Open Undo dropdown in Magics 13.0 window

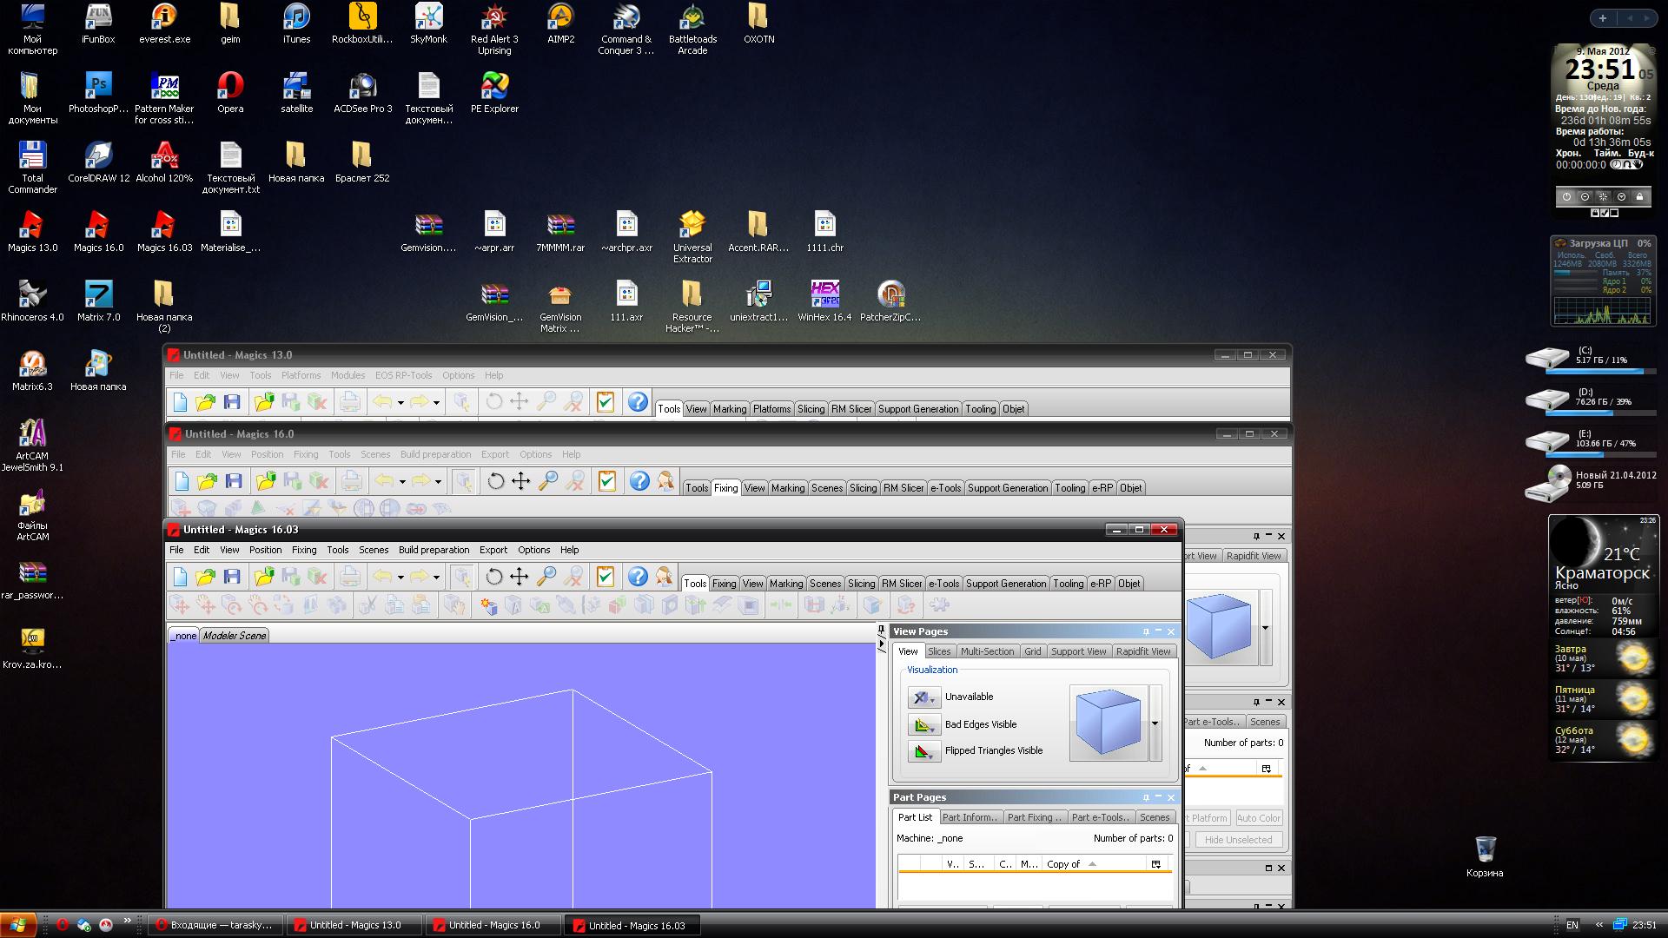pos(400,403)
